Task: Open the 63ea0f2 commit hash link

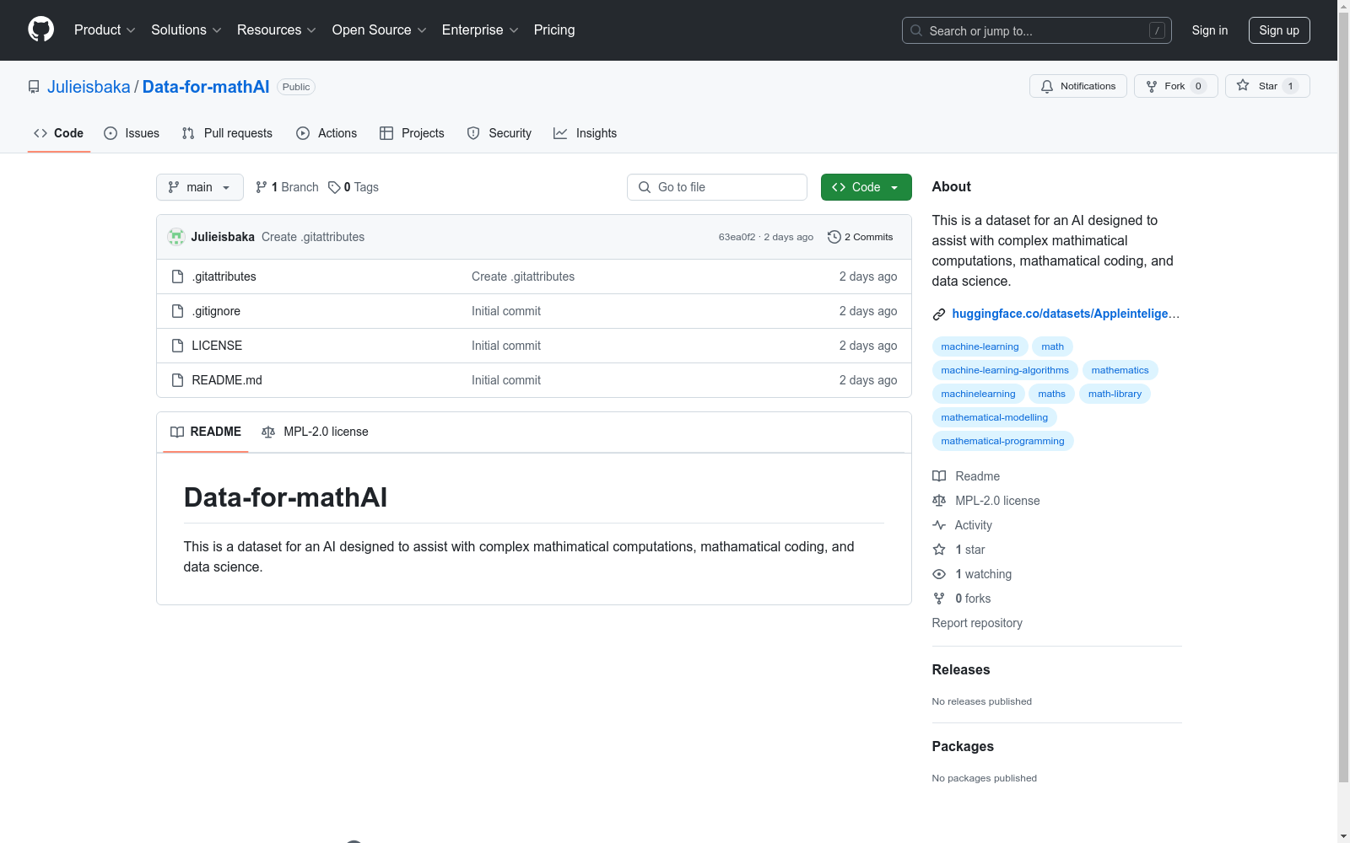Action: tap(737, 237)
